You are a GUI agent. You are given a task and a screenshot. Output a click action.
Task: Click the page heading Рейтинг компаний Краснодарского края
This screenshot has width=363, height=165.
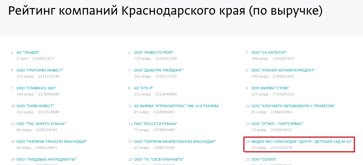point(165,11)
